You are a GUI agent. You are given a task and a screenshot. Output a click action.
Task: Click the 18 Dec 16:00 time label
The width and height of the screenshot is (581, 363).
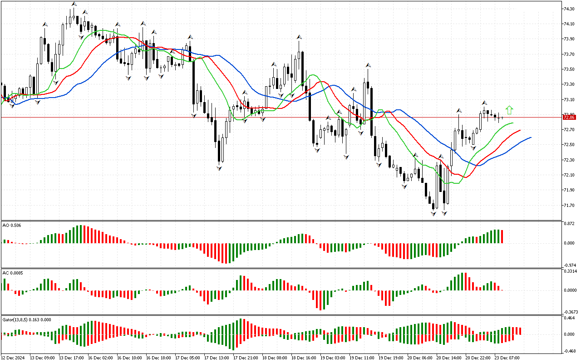point(304,358)
